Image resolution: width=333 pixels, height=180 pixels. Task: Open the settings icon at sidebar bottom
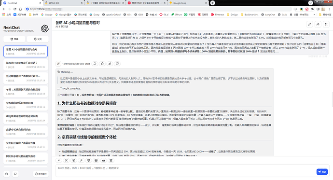(7, 174)
